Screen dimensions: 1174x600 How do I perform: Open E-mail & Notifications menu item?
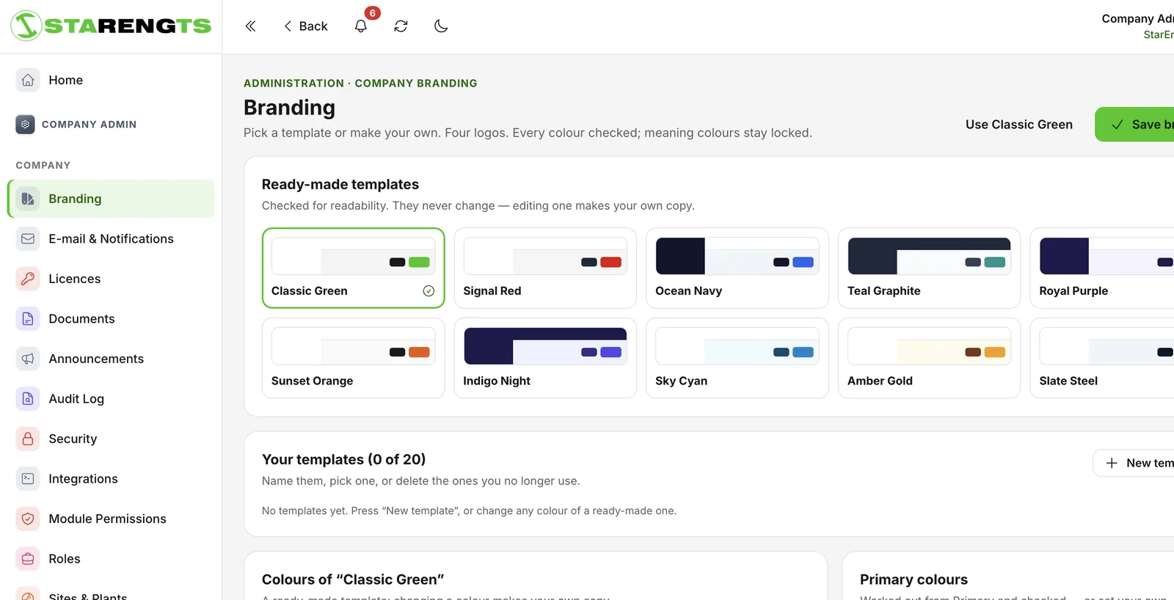click(111, 239)
